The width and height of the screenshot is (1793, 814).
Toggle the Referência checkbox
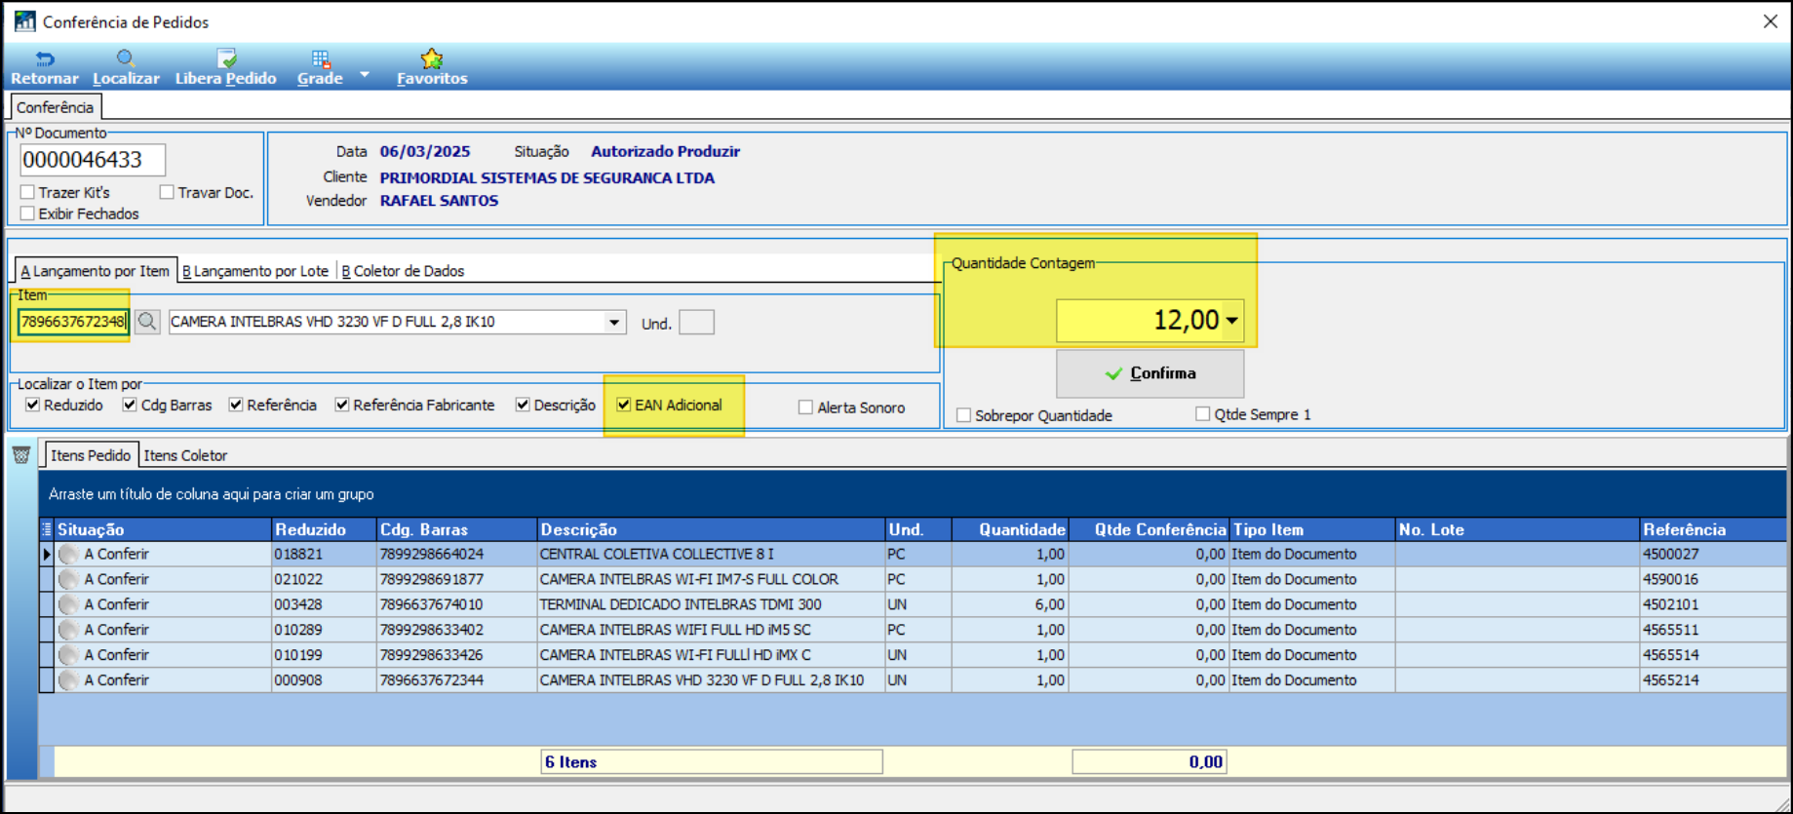point(235,405)
